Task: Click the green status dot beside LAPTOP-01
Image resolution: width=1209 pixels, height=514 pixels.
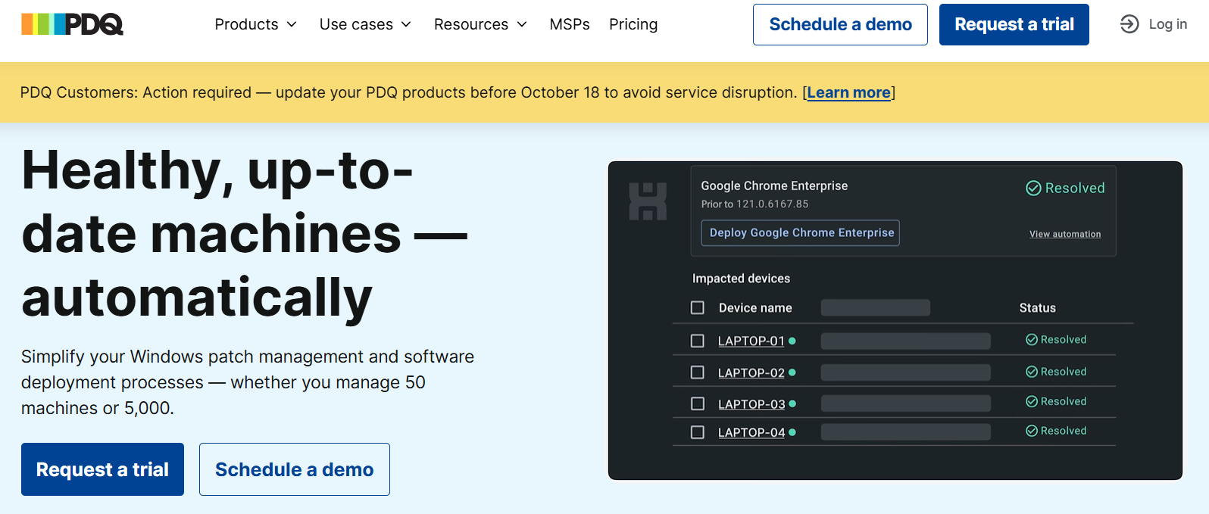Action: pyautogui.click(x=792, y=341)
